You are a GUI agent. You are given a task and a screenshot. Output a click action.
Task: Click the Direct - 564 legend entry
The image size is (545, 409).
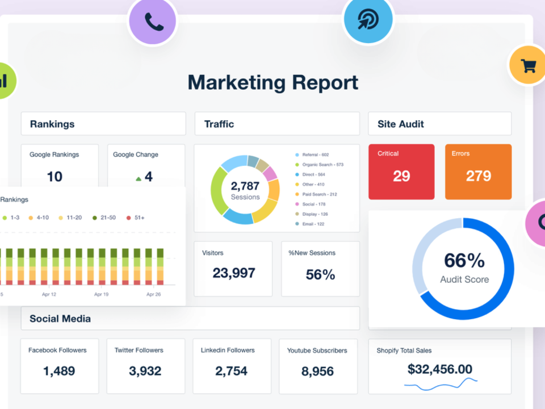click(x=310, y=174)
